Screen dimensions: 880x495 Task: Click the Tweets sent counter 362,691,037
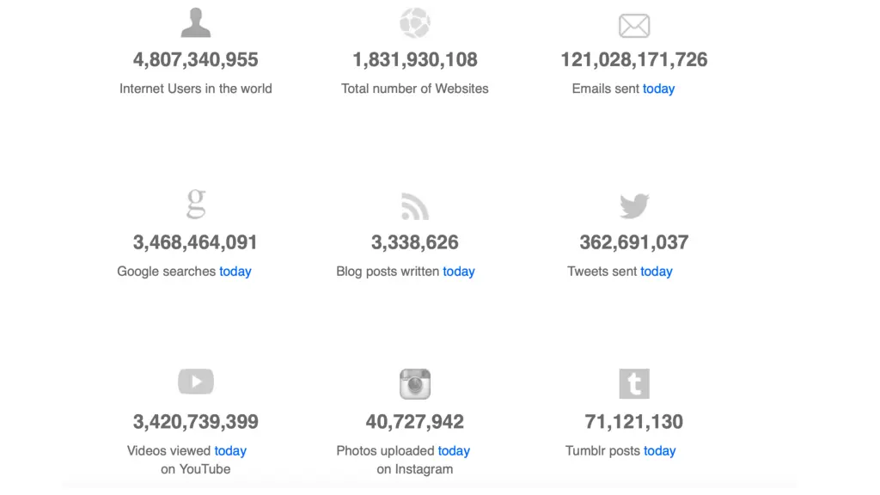(634, 242)
